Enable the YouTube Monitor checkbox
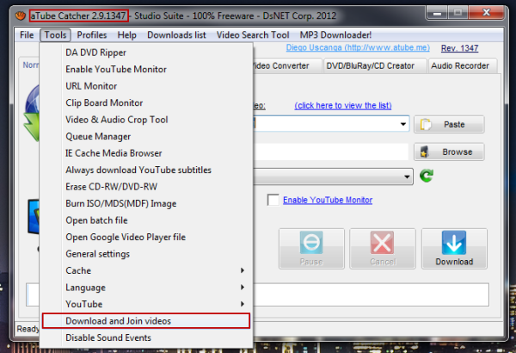Viewport: 516px width, 353px height. (x=273, y=201)
